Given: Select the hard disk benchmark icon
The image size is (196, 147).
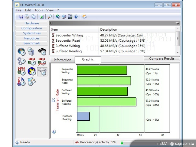Looking at the screenshot, I should click(x=42, y=71).
